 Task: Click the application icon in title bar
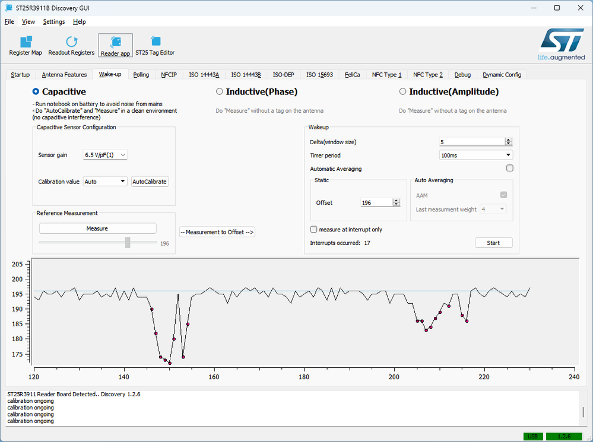pyautogui.click(x=8, y=8)
